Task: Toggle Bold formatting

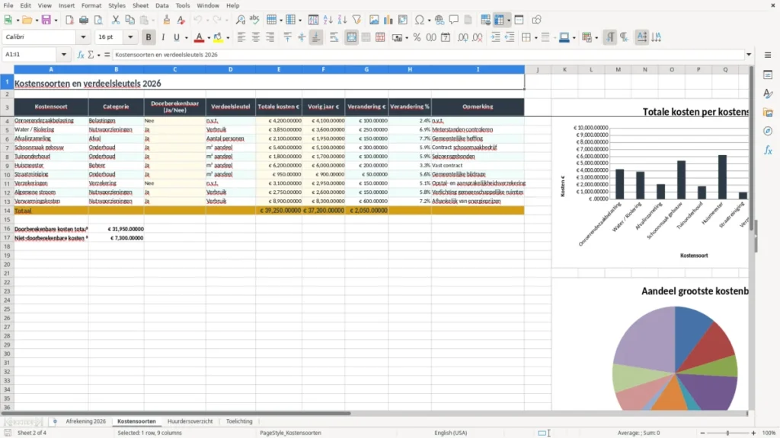Action: point(149,37)
